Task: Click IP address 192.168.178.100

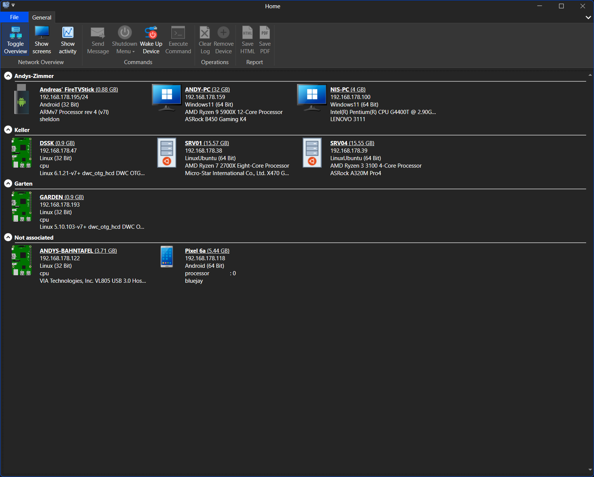Action: pyautogui.click(x=350, y=97)
